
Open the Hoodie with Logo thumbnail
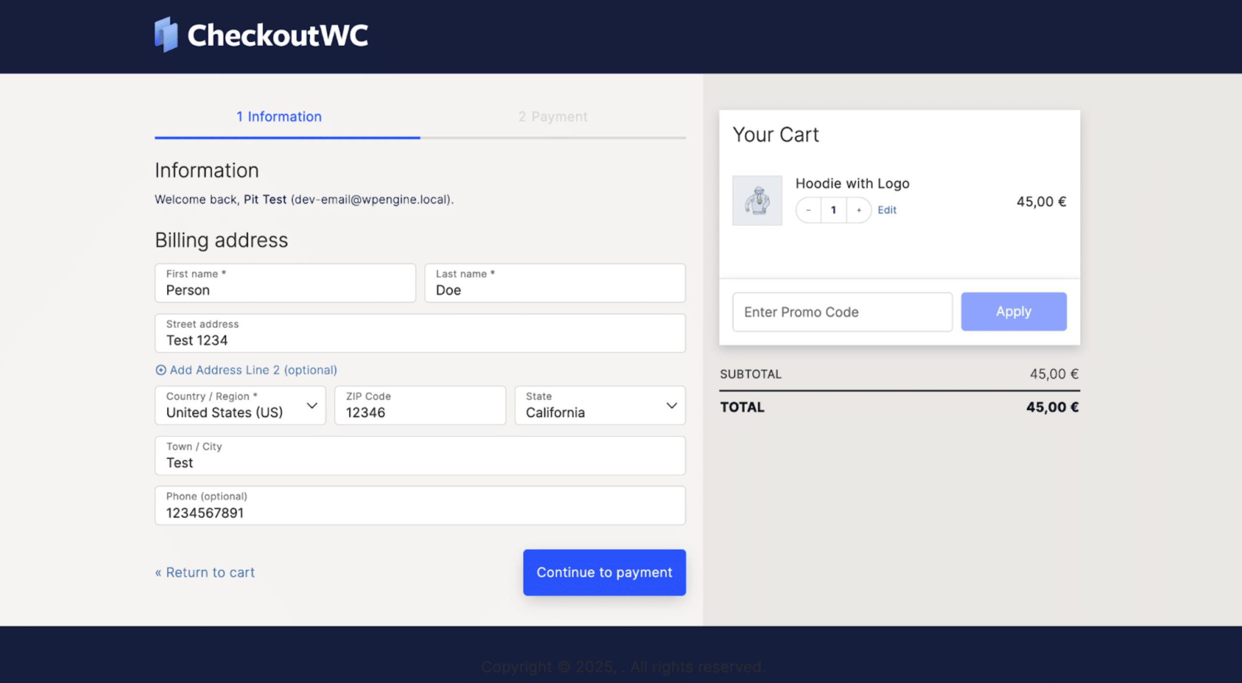point(757,200)
